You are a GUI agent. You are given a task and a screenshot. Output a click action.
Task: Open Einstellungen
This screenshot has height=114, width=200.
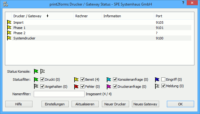tap(55, 104)
